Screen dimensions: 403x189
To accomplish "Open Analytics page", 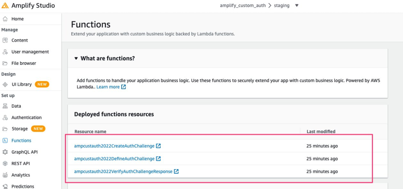I will tap(20, 175).
